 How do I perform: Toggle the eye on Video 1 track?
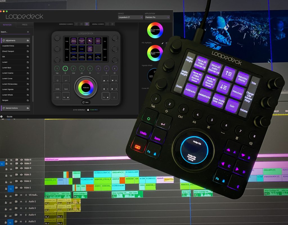[21, 188]
